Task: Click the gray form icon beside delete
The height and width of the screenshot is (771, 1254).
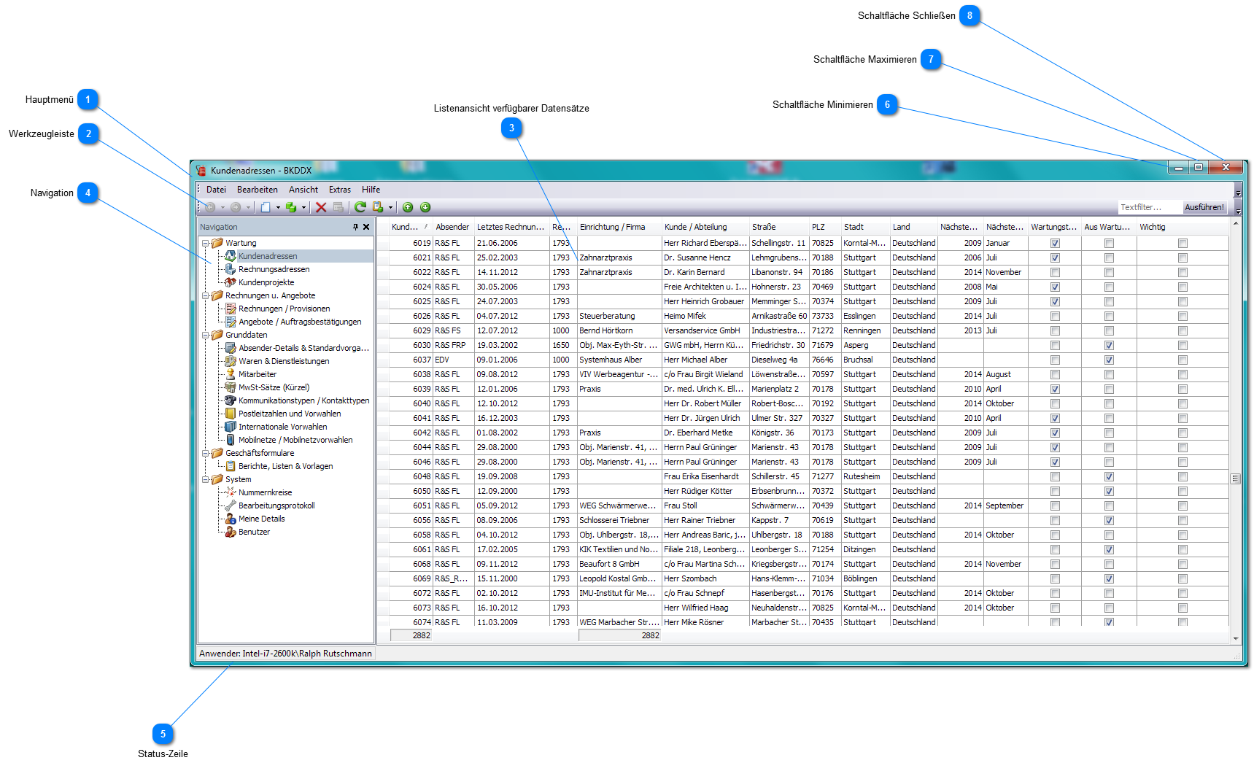Action: (x=338, y=208)
